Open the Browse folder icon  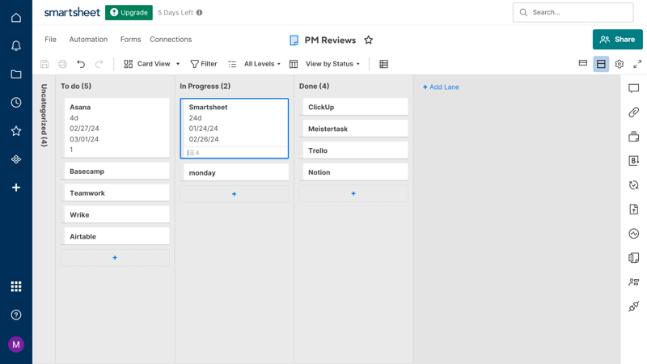tap(16, 74)
